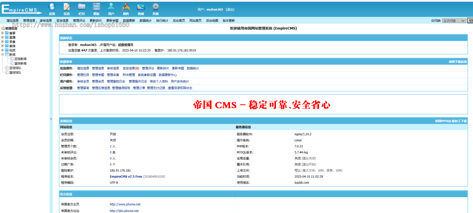Expand the 集锦 tree folder
473x213 pixels.
pyautogui.click(x=2, y=46)
